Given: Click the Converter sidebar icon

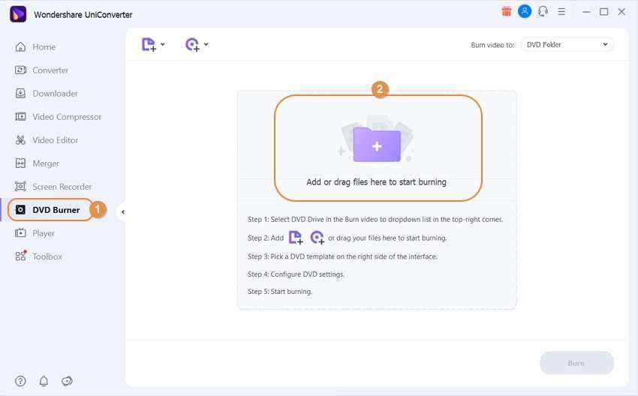Looking at the screenshot, I should (x=20, y=70).
